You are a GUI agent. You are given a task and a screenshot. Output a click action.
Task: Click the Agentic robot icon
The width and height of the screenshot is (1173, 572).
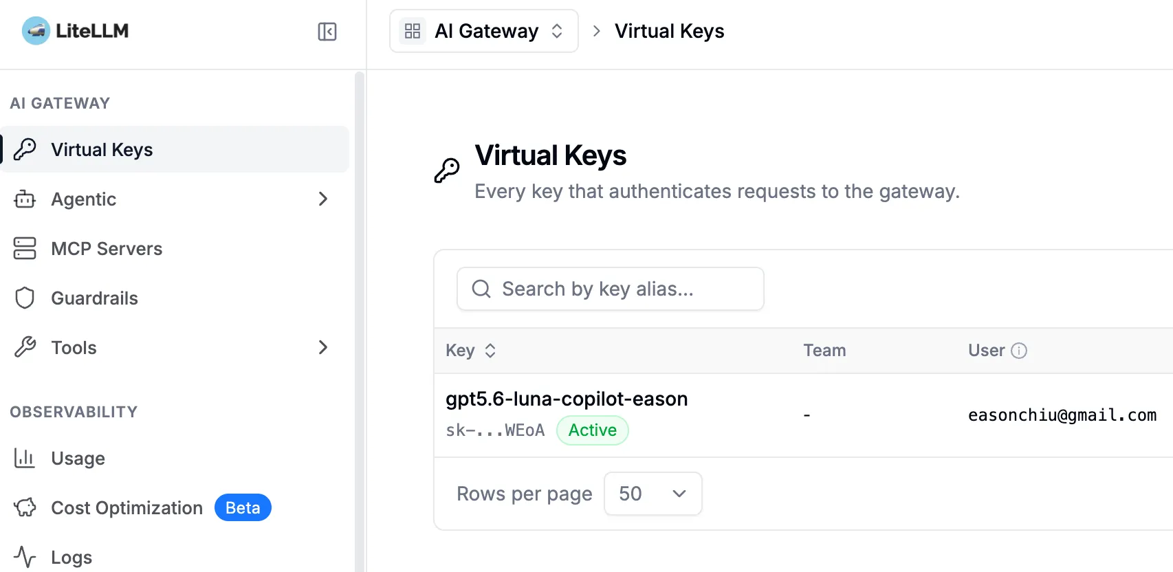(x=25, y=199)
